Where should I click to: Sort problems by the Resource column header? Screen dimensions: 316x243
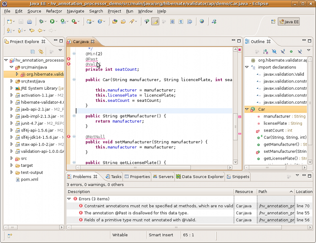[245, 192]
